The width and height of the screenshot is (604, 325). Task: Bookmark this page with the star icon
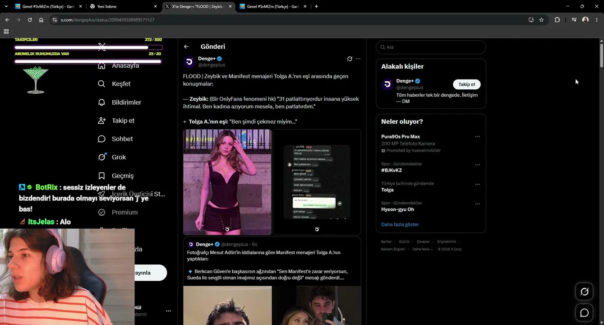click(x=541, y=20)
